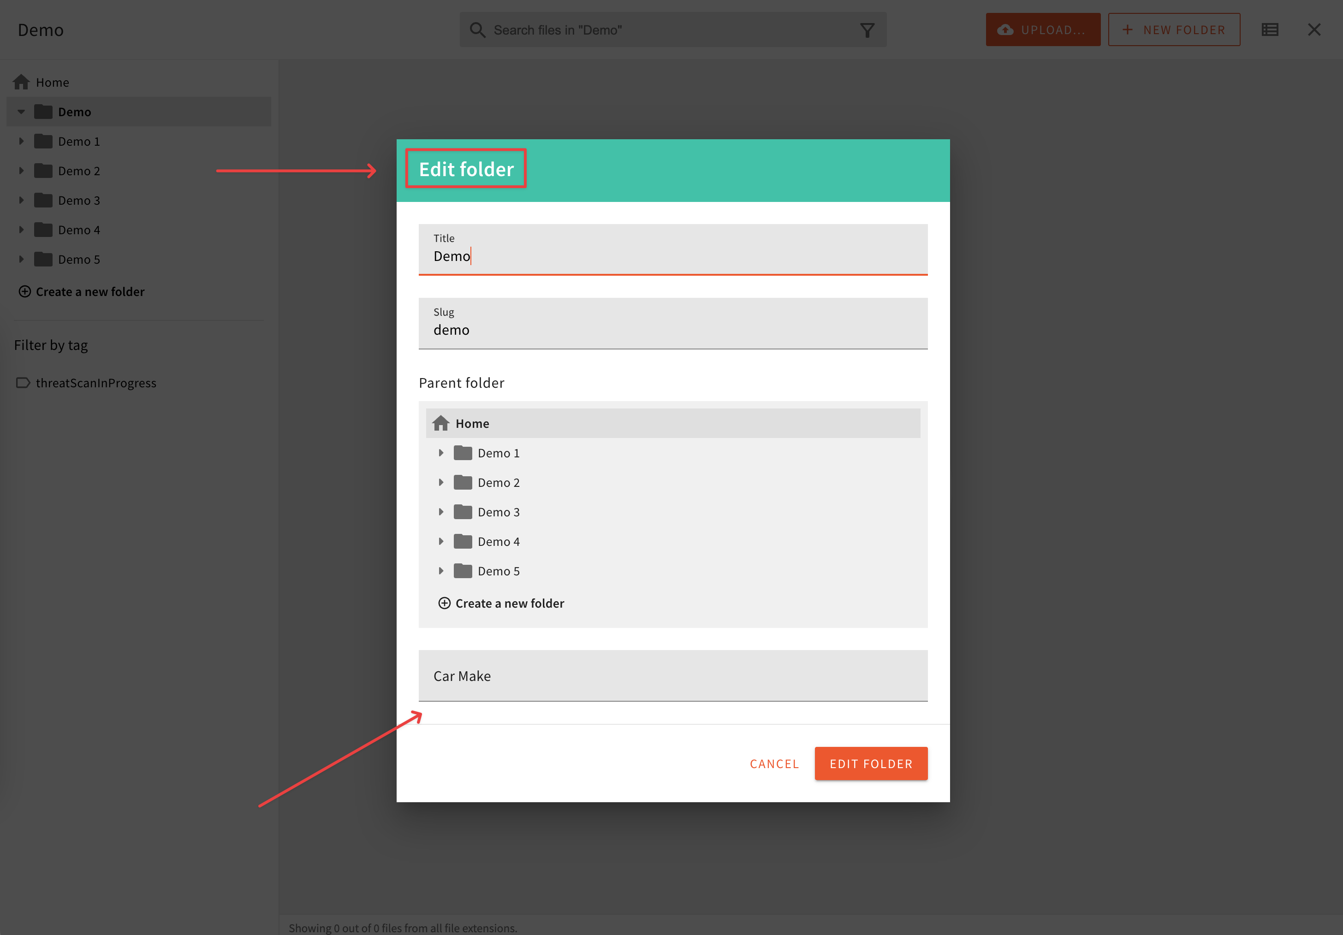Click the Demo folder icon in sidebar
Viewport: 1343px width, 935px height.
43,111
